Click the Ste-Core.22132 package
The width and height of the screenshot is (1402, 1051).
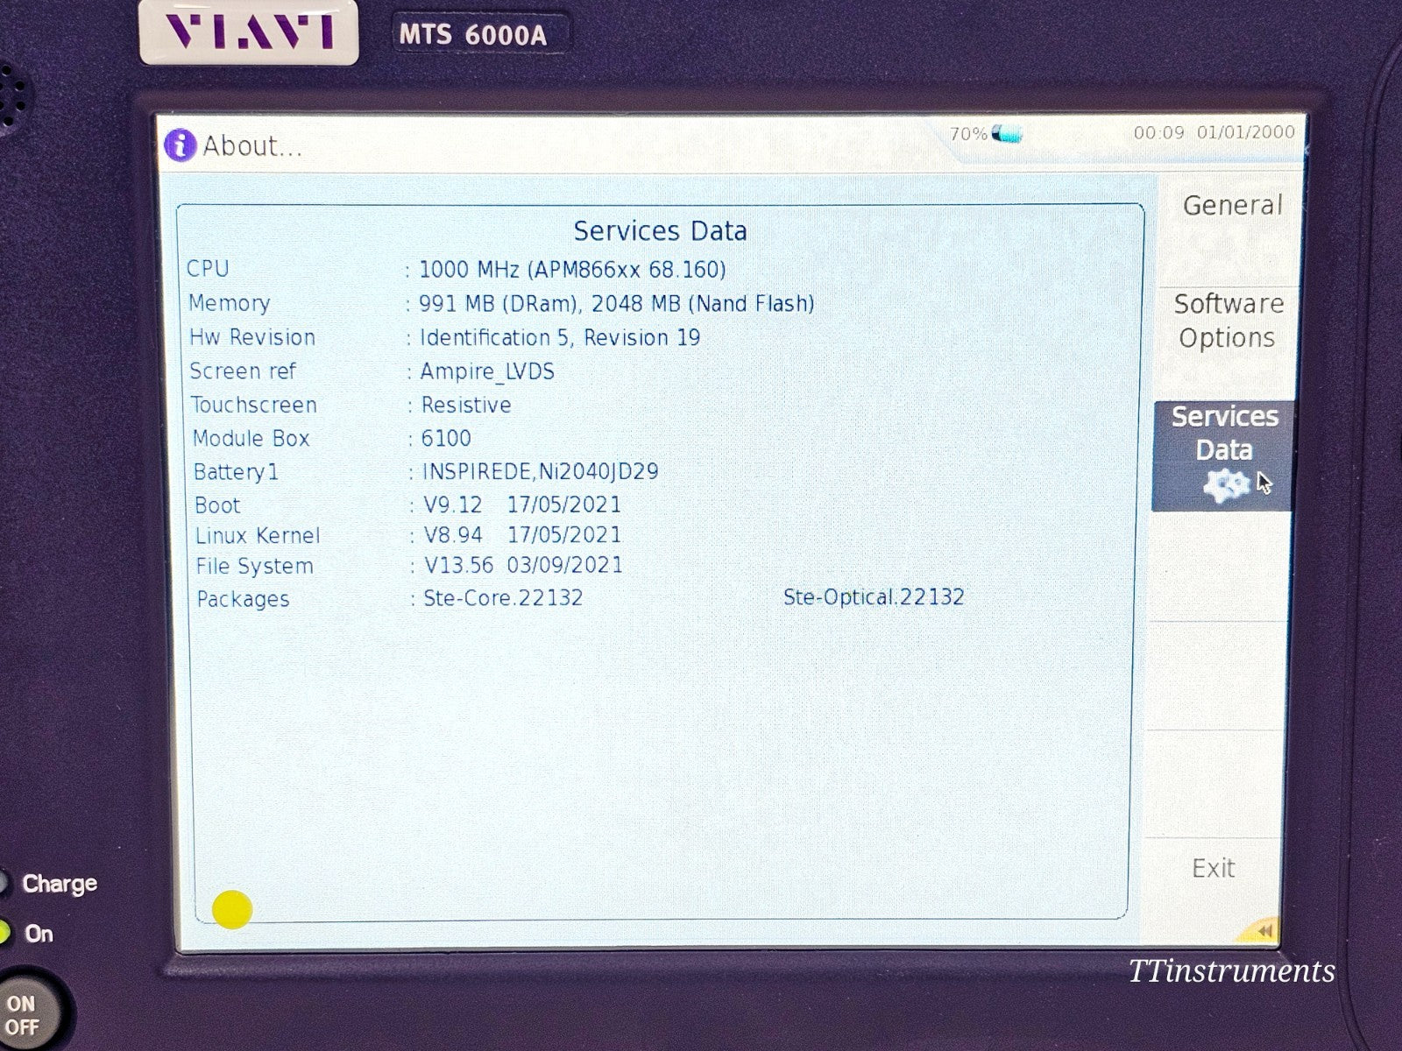(503, 598)
